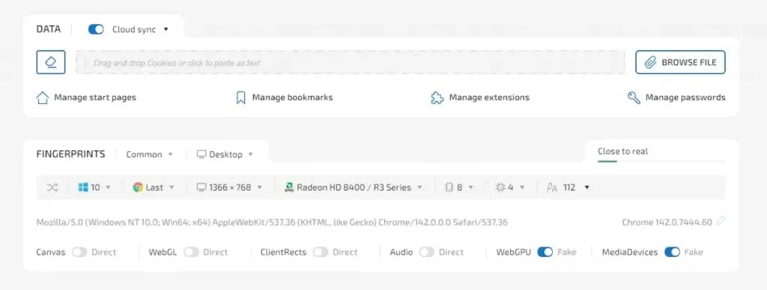Screen dimensions: 767x290
Task: Open the Common fingerprint dropdown
Action: click(x=149, y=154)
